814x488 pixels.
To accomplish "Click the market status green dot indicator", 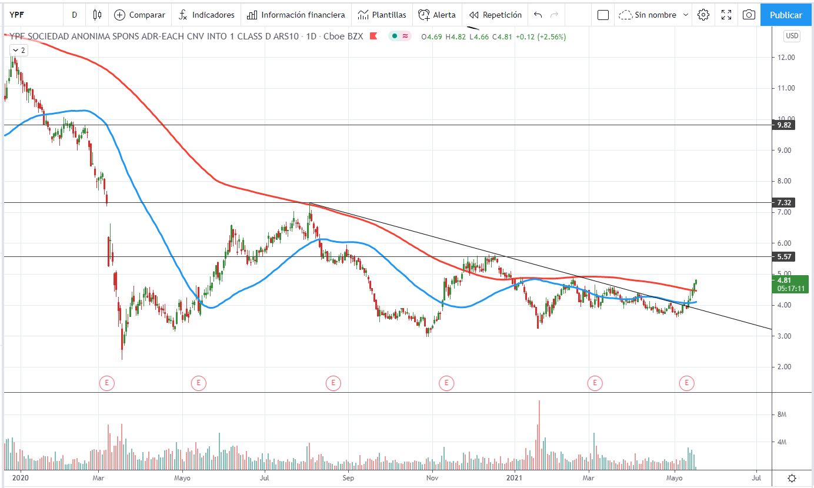I will [x=394, y=36].
